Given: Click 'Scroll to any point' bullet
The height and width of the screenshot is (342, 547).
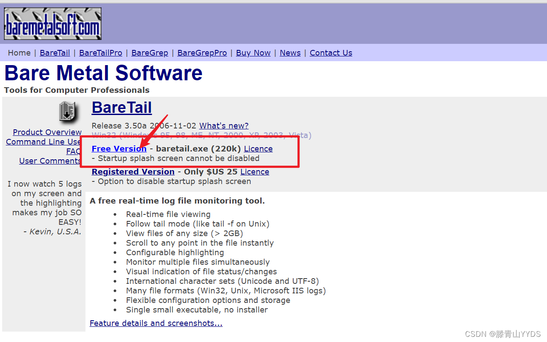Looking at the screenshot, I should (200, 243).
